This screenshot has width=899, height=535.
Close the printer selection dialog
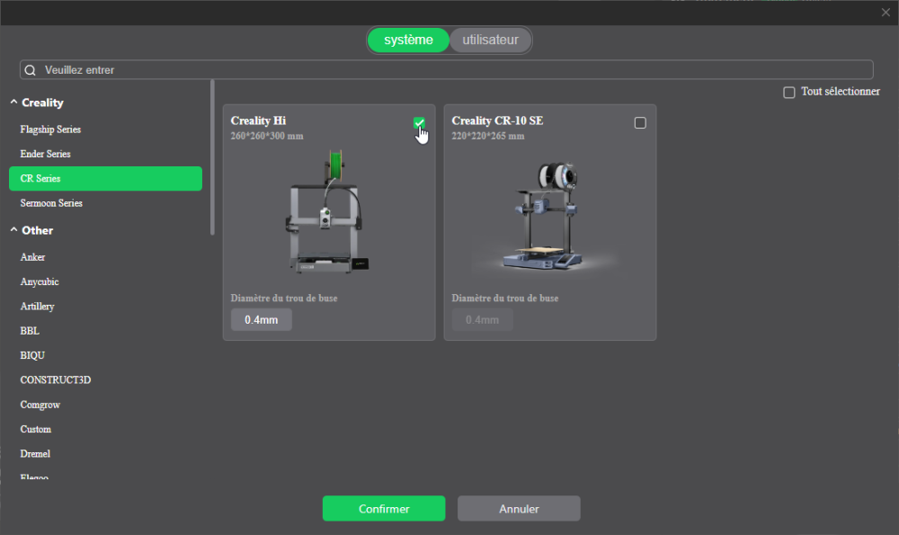click(x=886, y=13)
